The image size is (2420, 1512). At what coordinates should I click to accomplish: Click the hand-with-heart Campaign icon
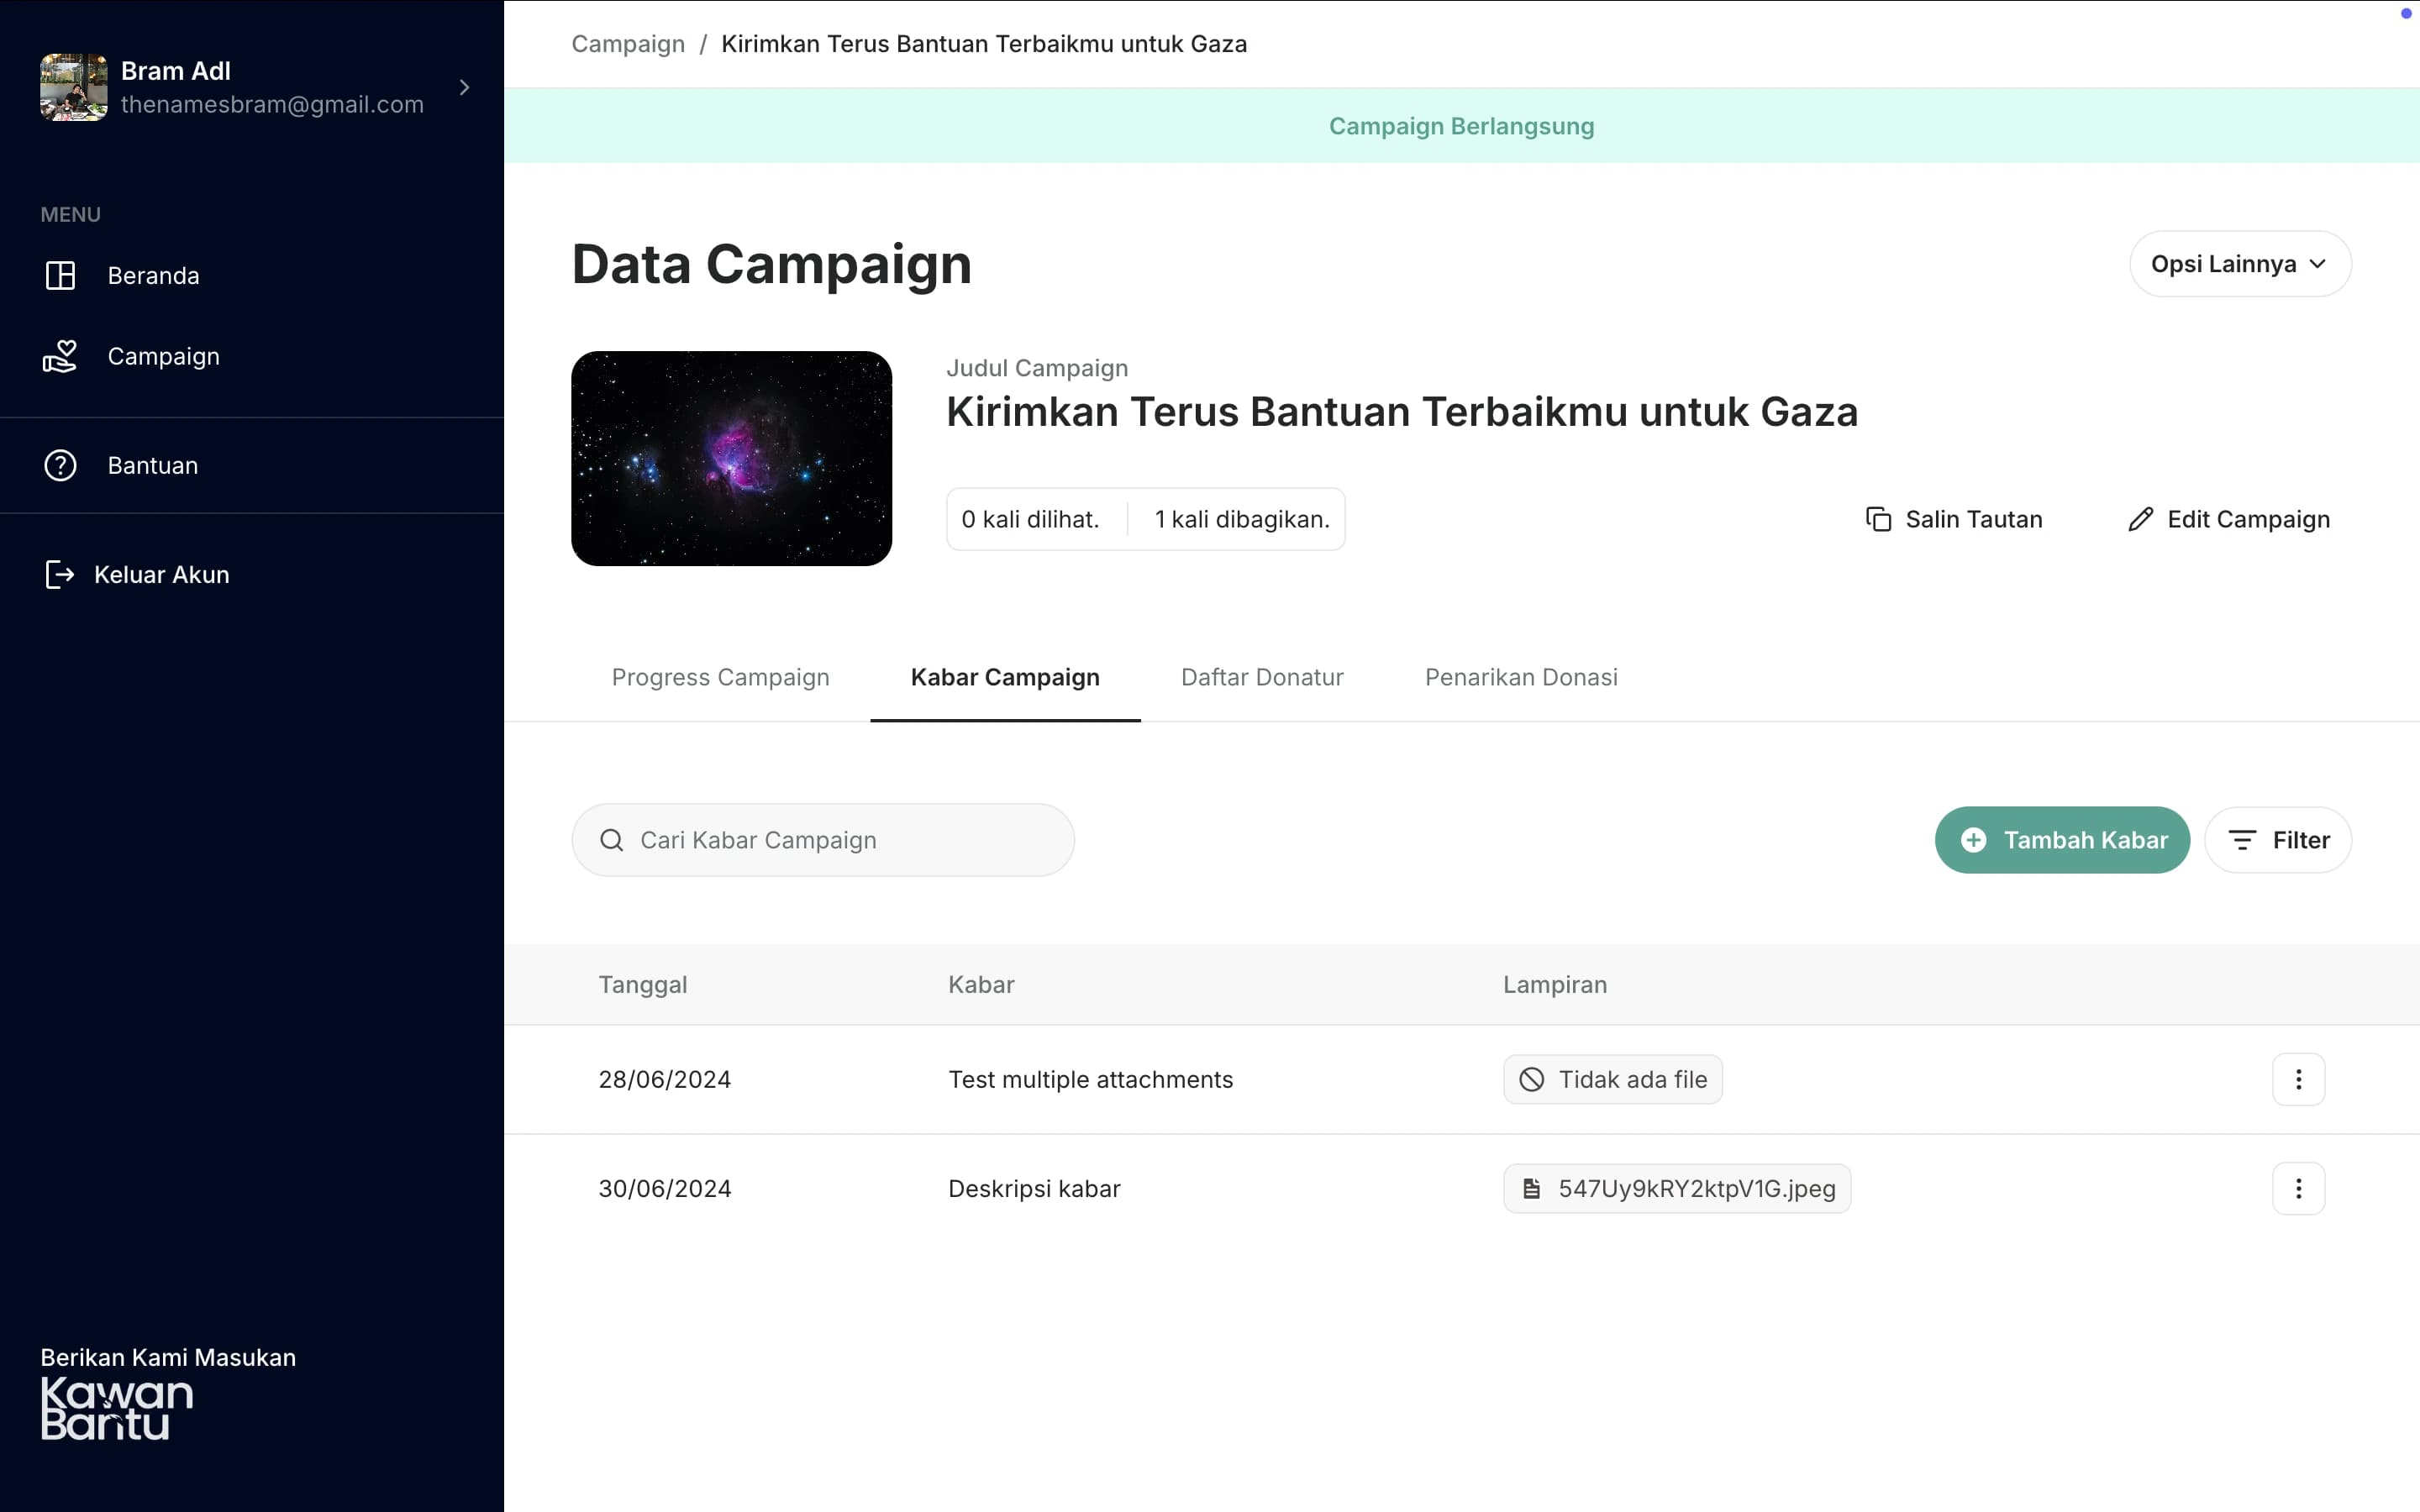point(60,356)
